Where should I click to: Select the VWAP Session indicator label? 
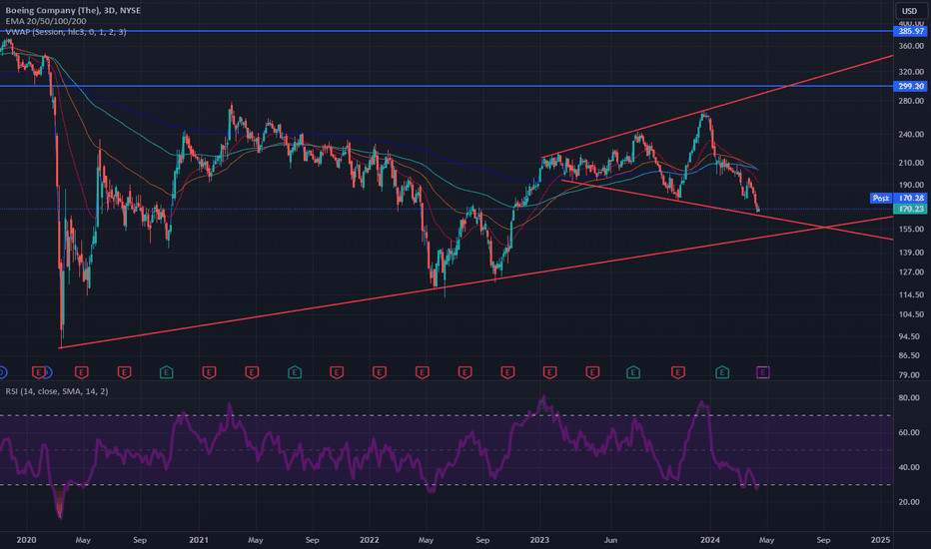pyautogui.click(x=65, y=32)
